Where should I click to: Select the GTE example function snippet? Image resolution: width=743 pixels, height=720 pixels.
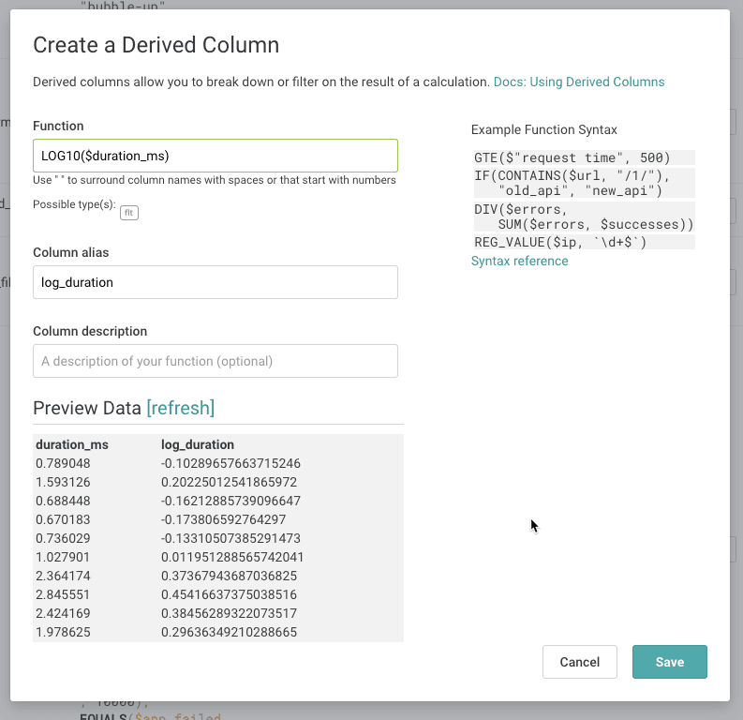(x=572, y=157)
